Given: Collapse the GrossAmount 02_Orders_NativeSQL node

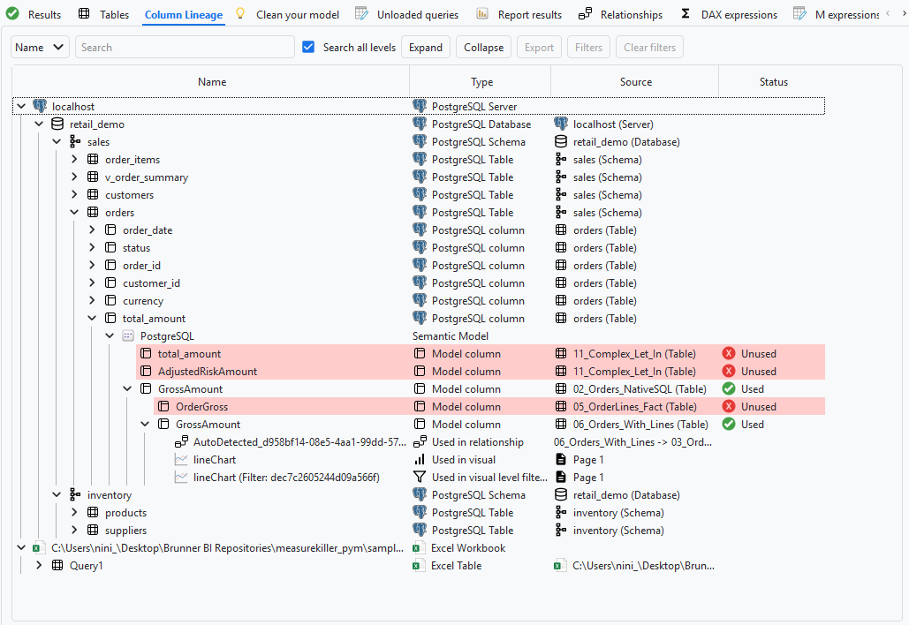Looking at the screenshot, I should tap(127, 388).
